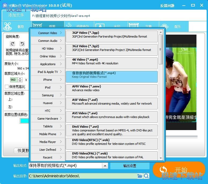Click the format list scrollbar thumb
The image size is (208, 184).
coord(161,49)
